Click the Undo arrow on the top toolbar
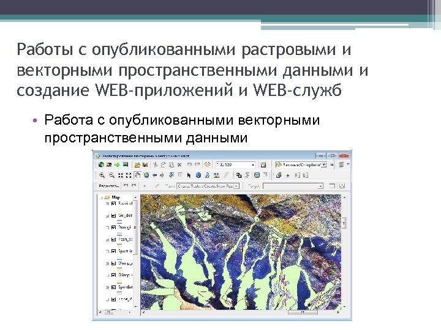 click(x=189, y=165)
